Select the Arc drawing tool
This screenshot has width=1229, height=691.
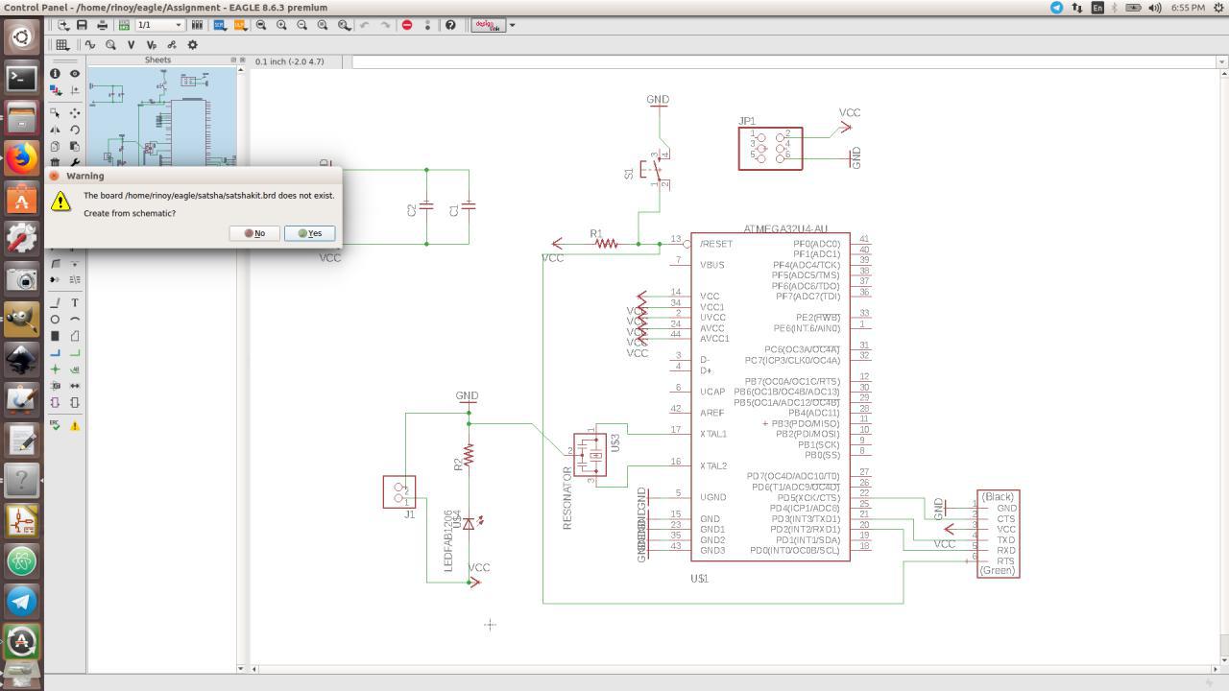pyautogui.click(x=74, y=320)
